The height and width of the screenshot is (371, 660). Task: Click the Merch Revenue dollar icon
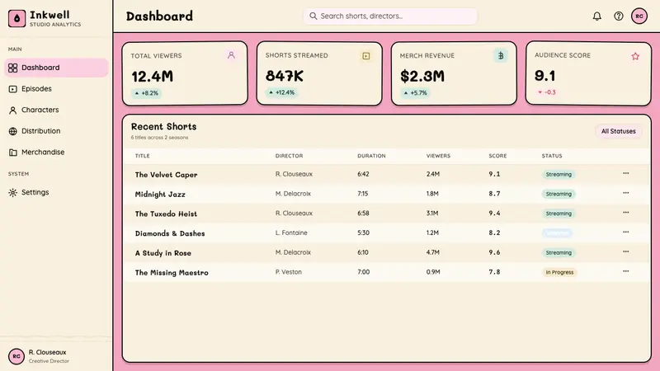pyautogui.click(x=501, y=55)
